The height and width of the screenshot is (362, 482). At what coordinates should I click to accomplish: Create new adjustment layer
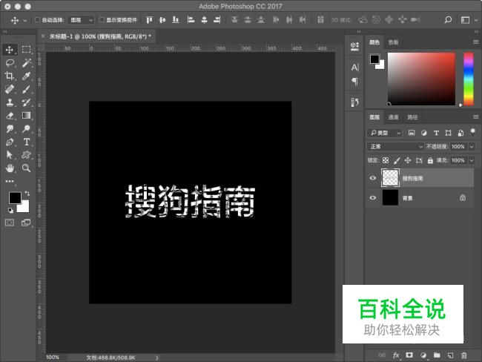click(x=423, y=355)
